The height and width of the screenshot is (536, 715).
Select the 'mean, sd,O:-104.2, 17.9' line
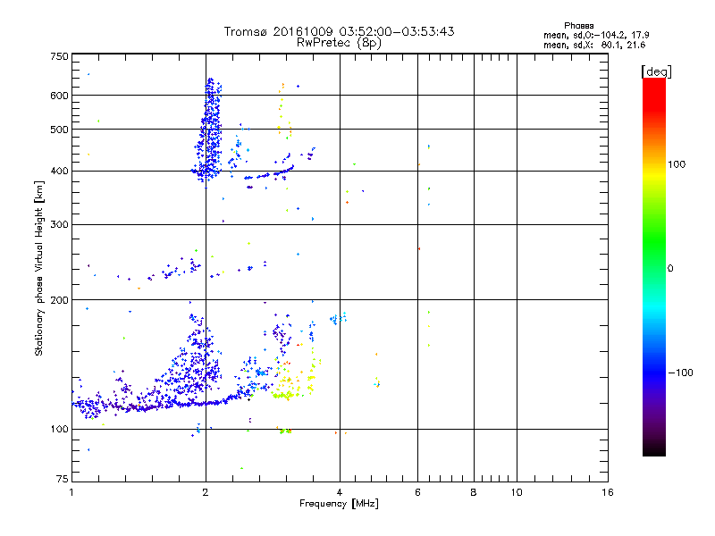tap(596, 35)
